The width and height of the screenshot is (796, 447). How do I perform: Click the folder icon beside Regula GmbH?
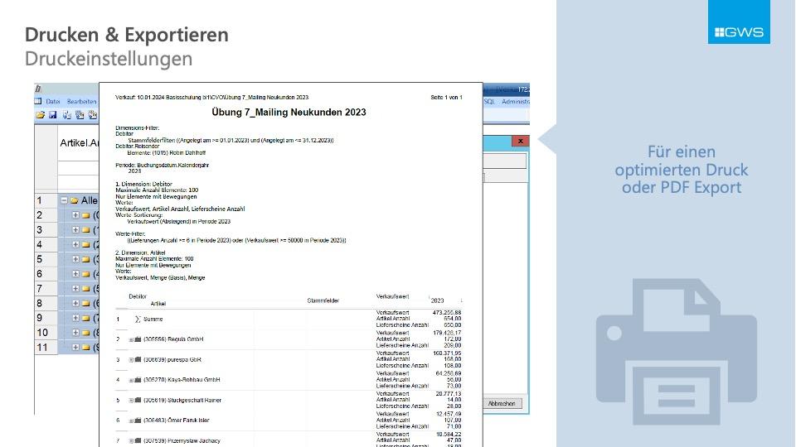138,339
